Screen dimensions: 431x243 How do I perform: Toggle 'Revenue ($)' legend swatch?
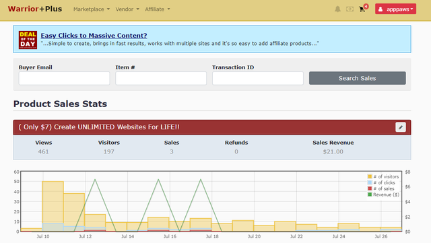click(370, 195)
